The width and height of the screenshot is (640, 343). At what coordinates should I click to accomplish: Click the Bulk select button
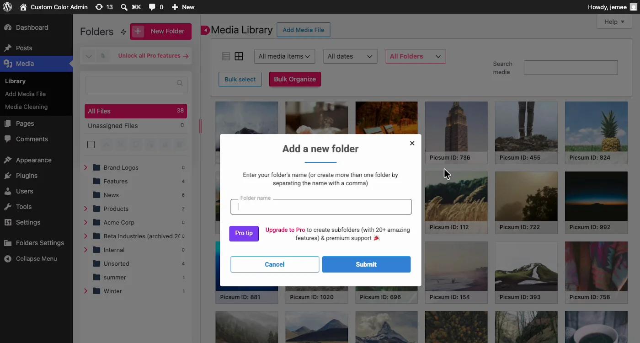click(240, 79)
